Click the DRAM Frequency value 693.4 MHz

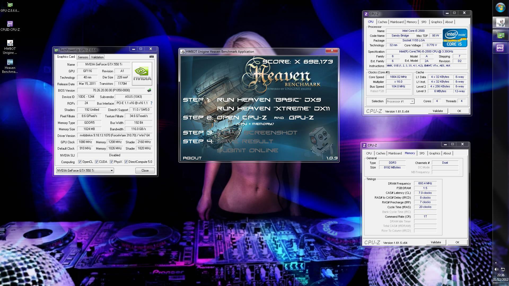(425, 183)
